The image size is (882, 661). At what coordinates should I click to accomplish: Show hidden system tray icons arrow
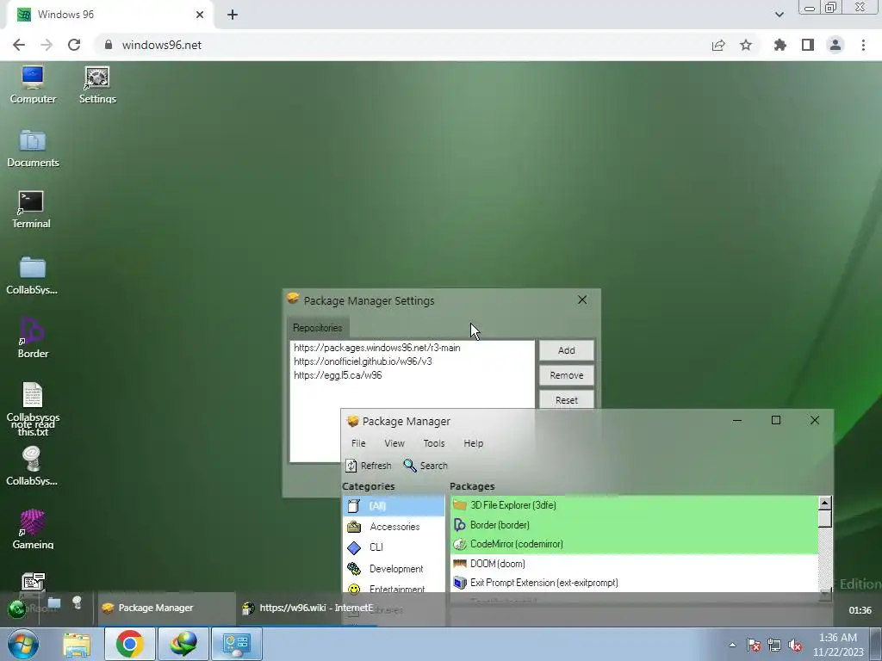click(732, 645)
